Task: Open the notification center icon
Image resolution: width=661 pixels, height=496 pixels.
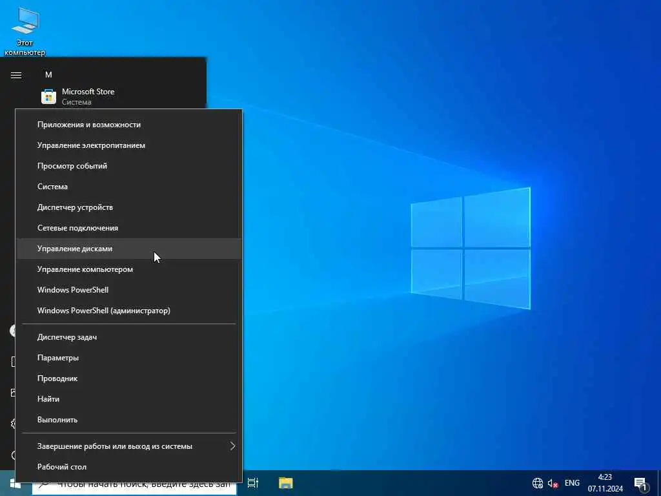Action: 641,484
